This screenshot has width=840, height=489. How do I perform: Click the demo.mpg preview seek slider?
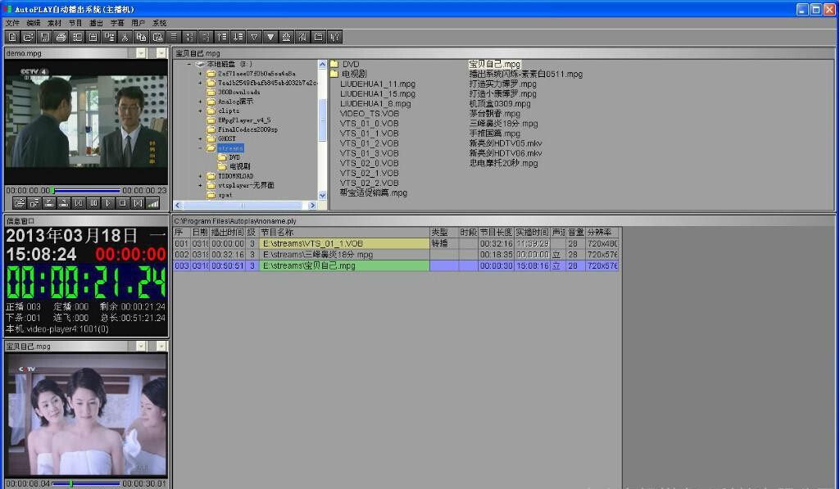86,190
